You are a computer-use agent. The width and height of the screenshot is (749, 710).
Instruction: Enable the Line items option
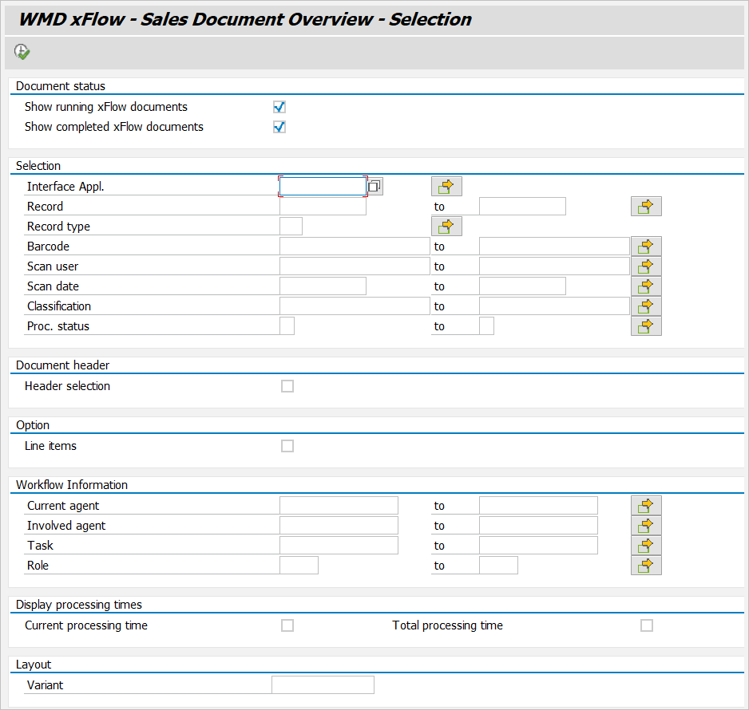(x=287, y=446)
